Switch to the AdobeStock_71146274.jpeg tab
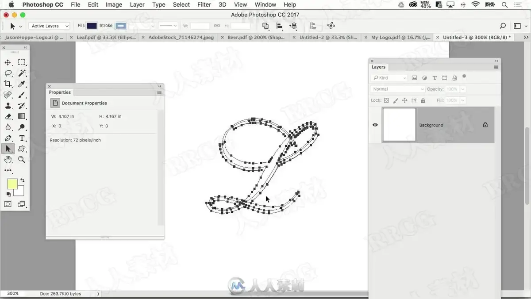The width and height of the screenshot is (531, 299). point(181,38)
